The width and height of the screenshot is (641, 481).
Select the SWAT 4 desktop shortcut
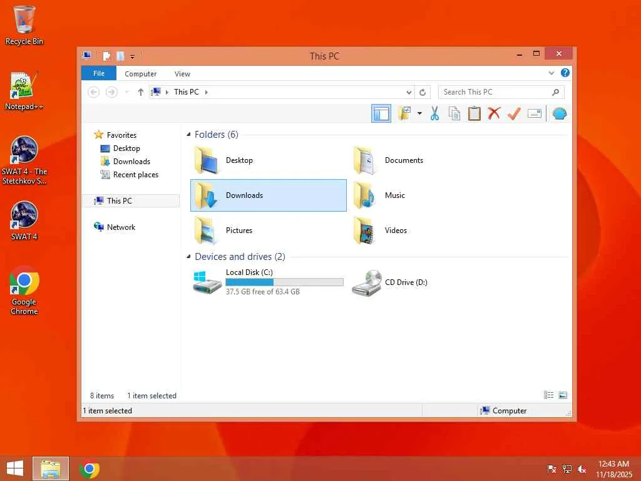click(24, 221)
